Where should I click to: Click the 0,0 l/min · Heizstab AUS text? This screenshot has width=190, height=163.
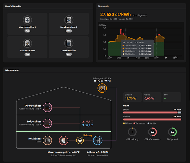pos(98,155)
